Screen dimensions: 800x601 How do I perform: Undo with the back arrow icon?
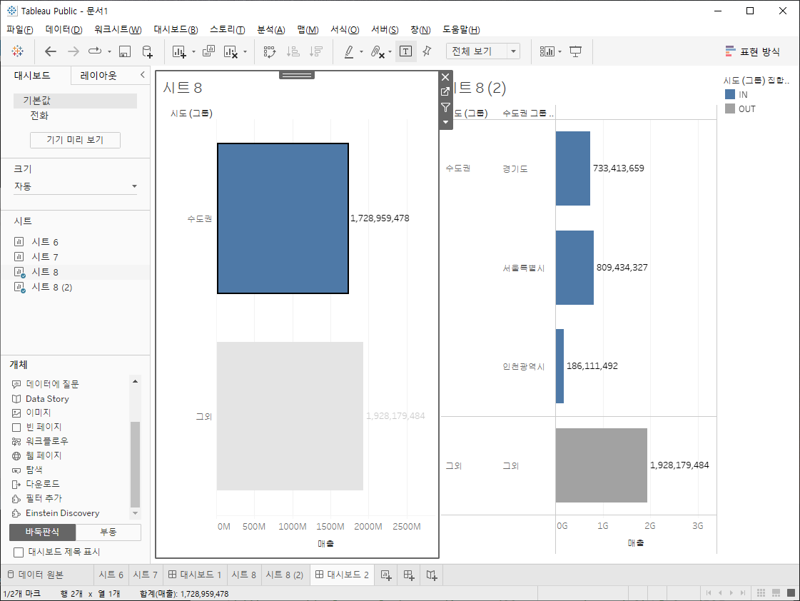[50, 51]
